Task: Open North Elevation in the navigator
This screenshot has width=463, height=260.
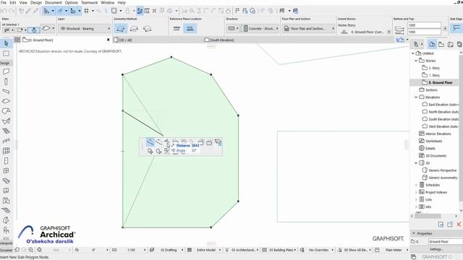Action: (x=441, y=112)
